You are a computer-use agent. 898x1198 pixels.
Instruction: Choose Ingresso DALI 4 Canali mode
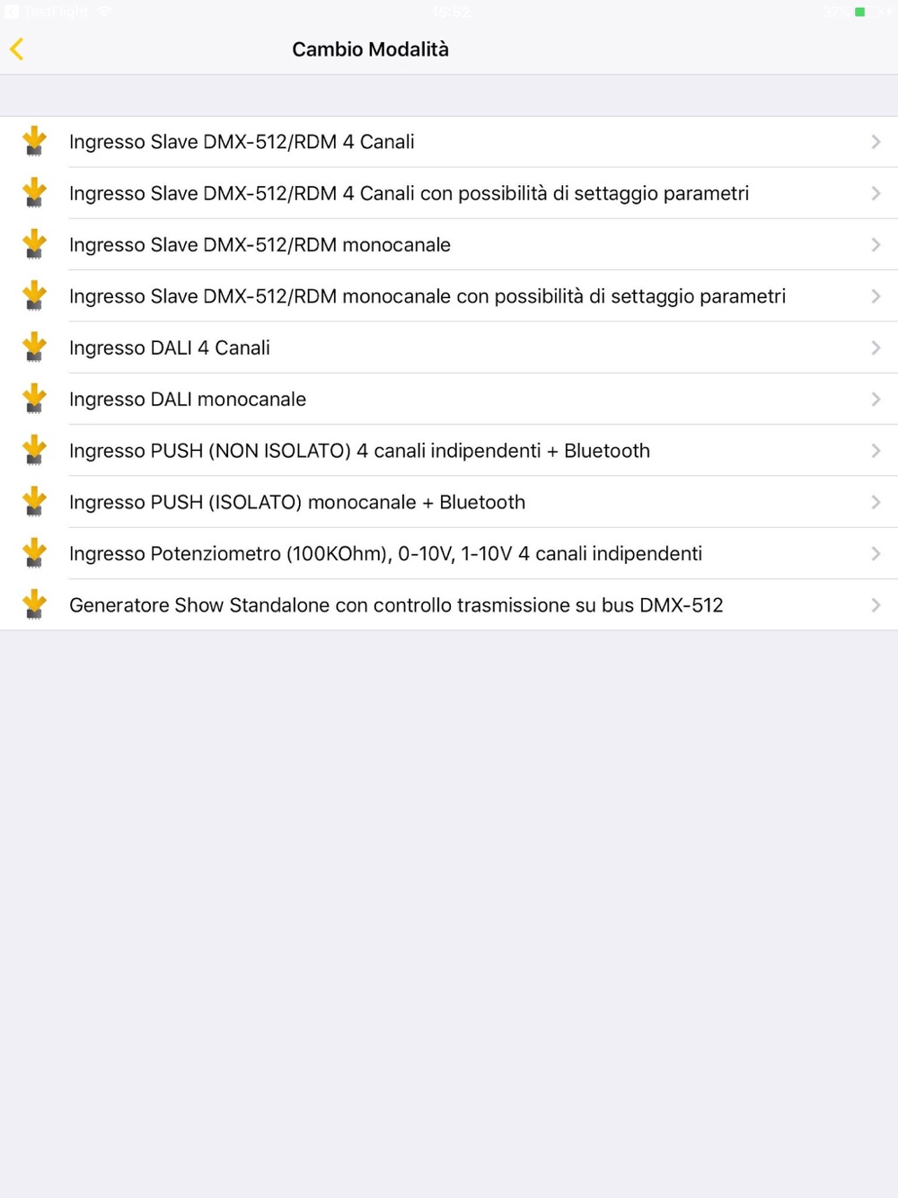tap(170, 348)
